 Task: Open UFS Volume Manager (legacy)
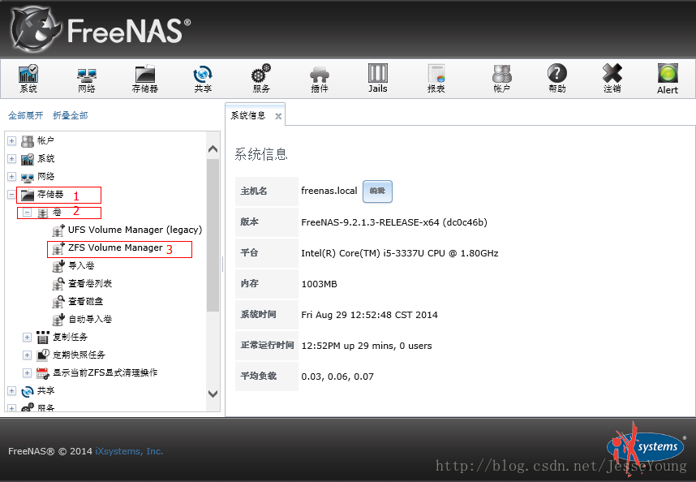click(x=135, y=230)
